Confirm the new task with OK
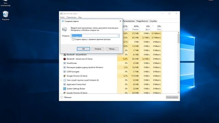219x123 pixels. click(x=83, y=49)
